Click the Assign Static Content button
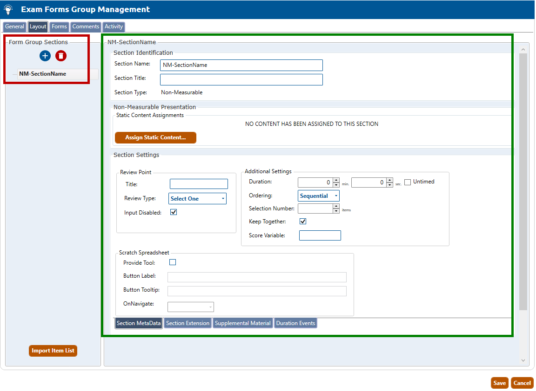Screen dimensions: 536x391 tap(155, 138)
